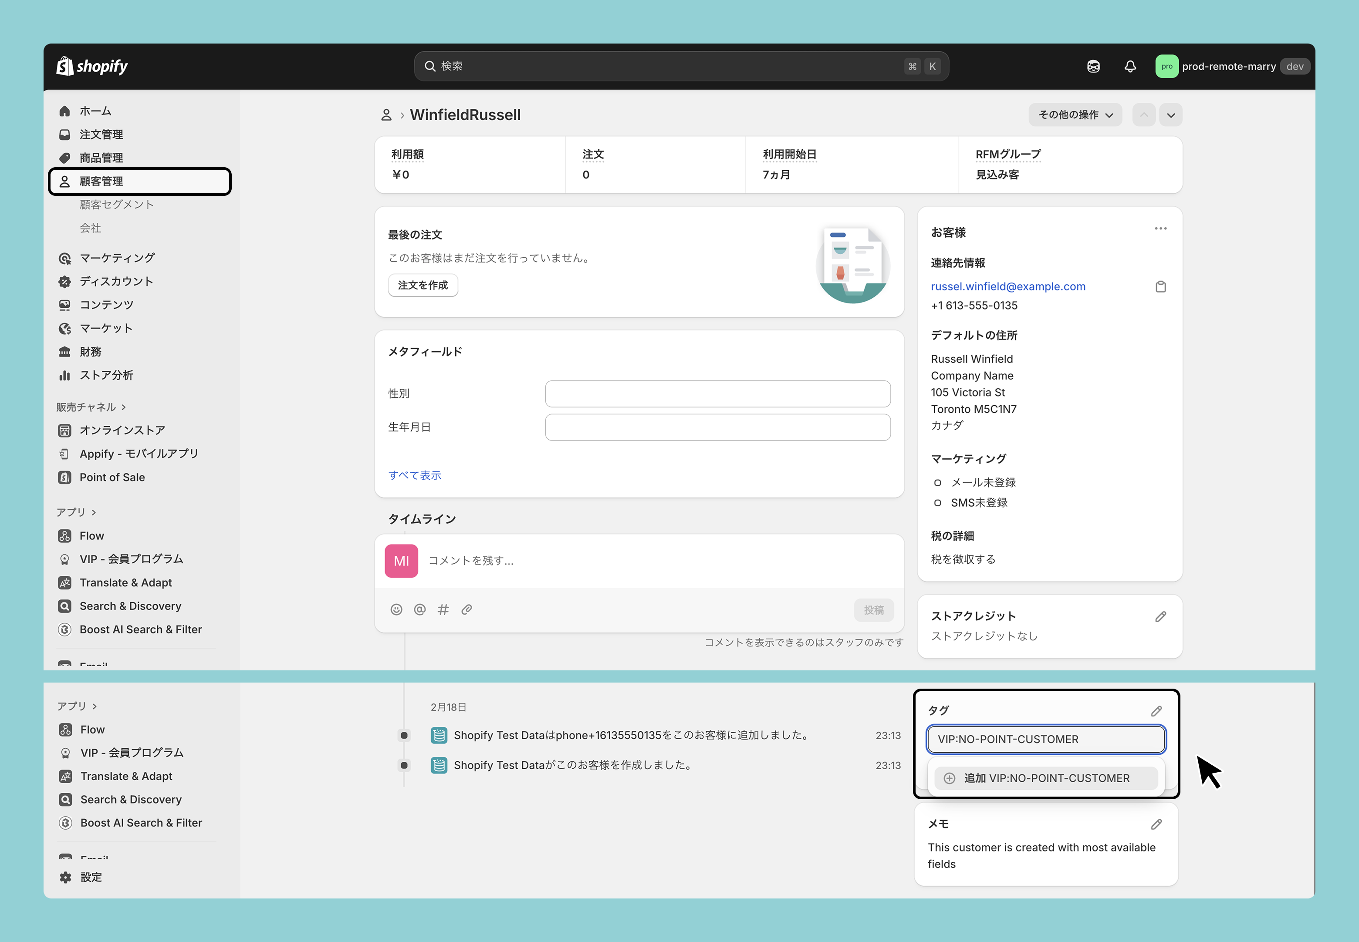
Task: Open 注文管理 in the sidebar
Action: 101,135
